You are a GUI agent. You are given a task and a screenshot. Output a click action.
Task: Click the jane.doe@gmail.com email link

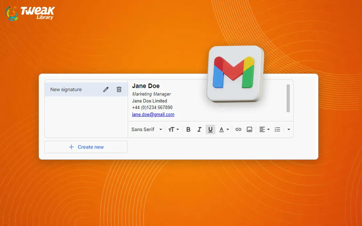click(153, 115)
